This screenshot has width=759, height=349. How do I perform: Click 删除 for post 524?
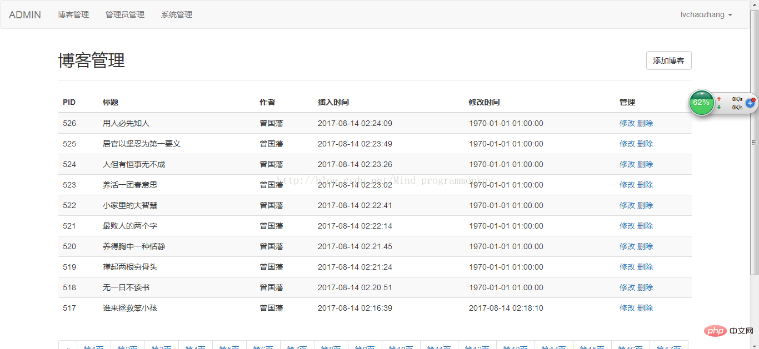coord(645,164)
